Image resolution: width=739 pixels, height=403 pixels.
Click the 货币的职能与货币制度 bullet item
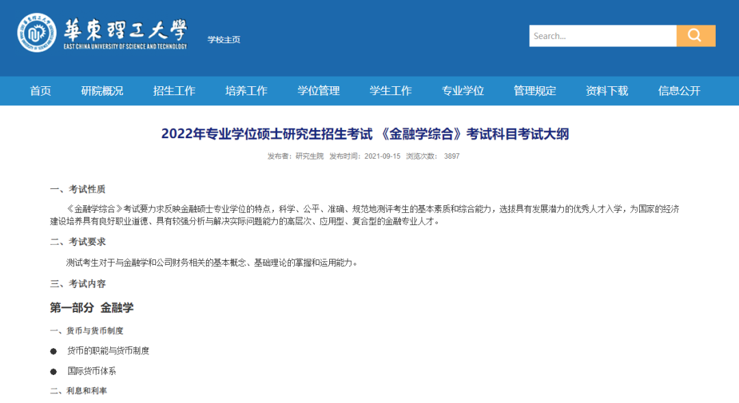(x=108, y=351)
